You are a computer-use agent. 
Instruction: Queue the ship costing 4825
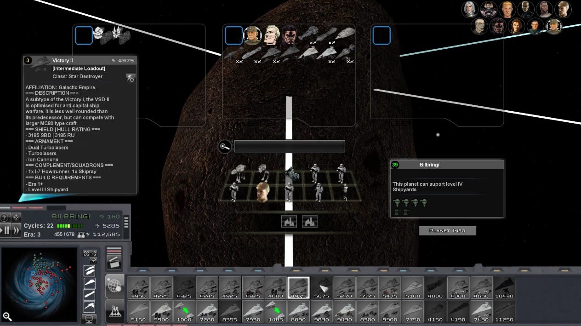253,288
